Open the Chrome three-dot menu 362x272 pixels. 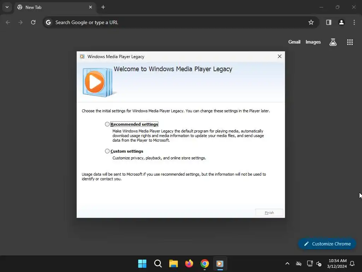click(354, 22)
